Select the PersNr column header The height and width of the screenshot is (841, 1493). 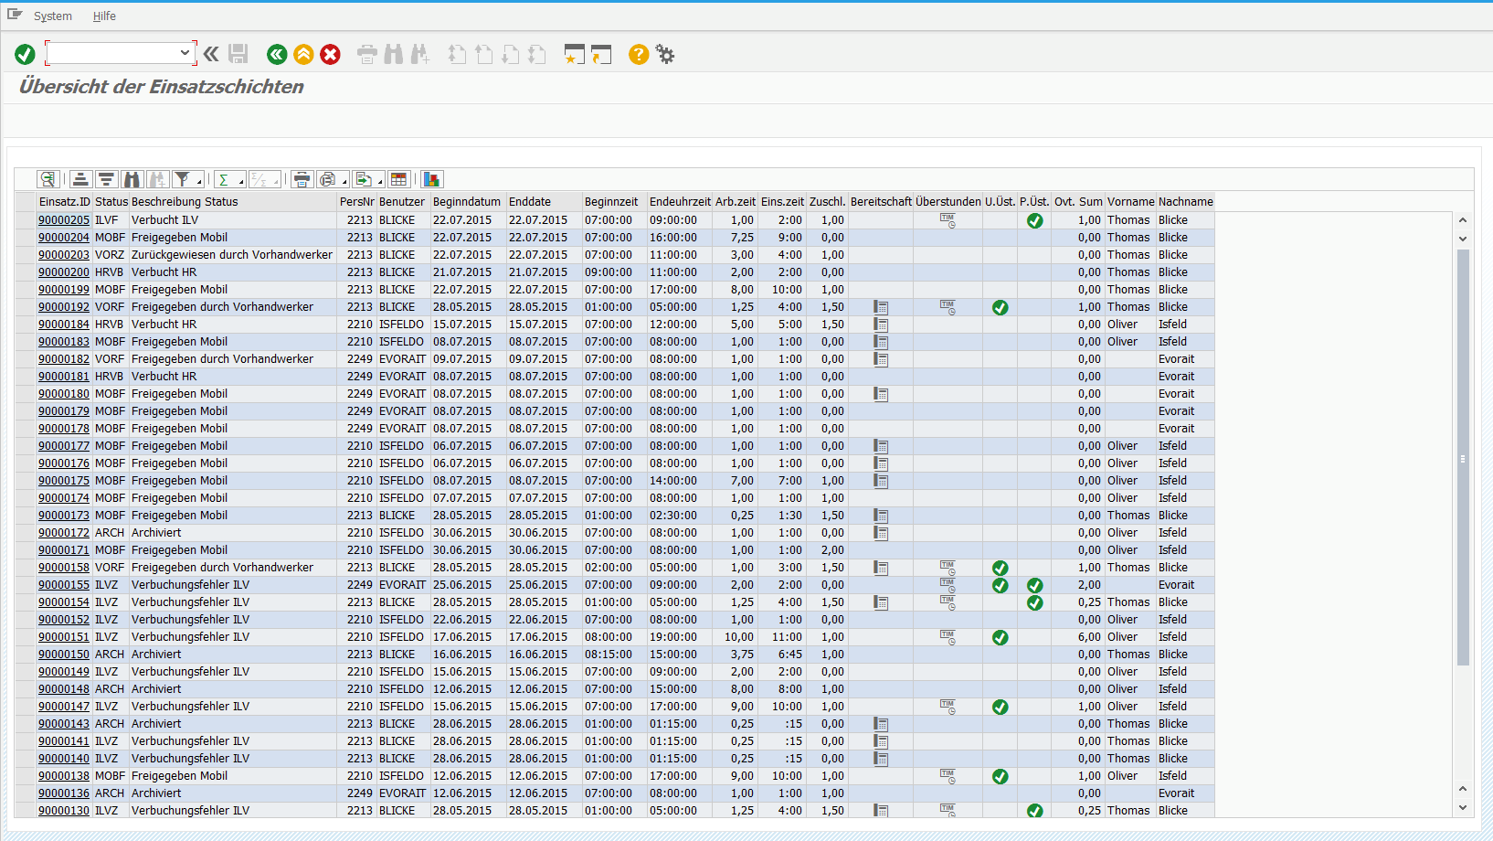tap(356, 202)
